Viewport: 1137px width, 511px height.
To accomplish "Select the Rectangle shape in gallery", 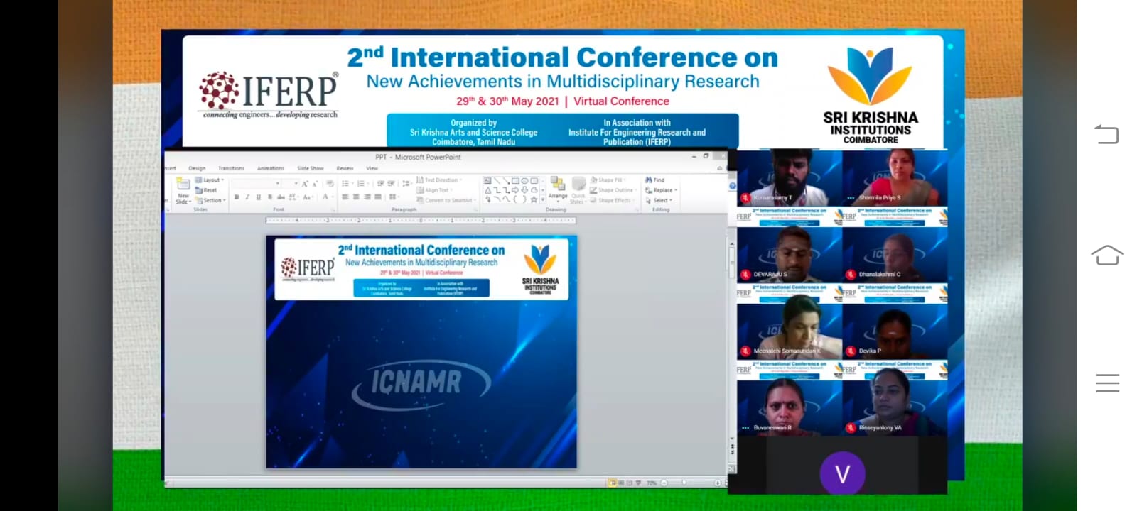I will click(515, 181).
